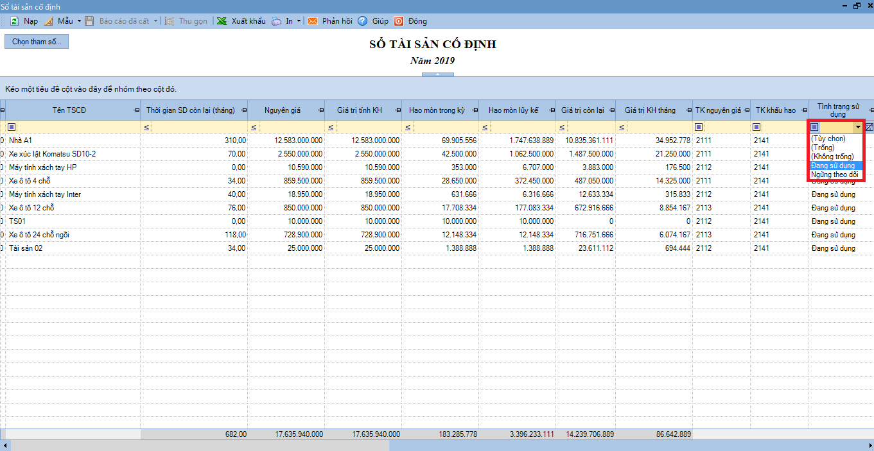Click filter operator icon under TK nguyên giá
This screenshot has height=451, width=874.
699,127
